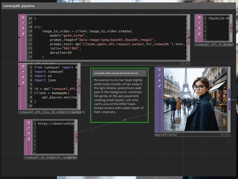The height and width of the screenshot is (179, 238).
Task: Click the video prompt comment body text
Action: click(119, 96)
